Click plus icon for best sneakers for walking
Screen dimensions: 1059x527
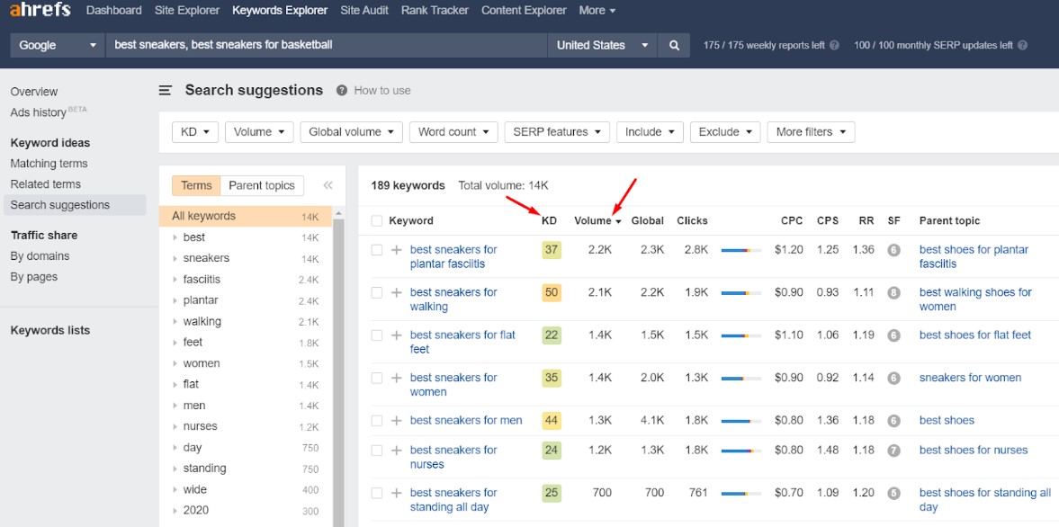pyautogui.click(x=396, y=292)
